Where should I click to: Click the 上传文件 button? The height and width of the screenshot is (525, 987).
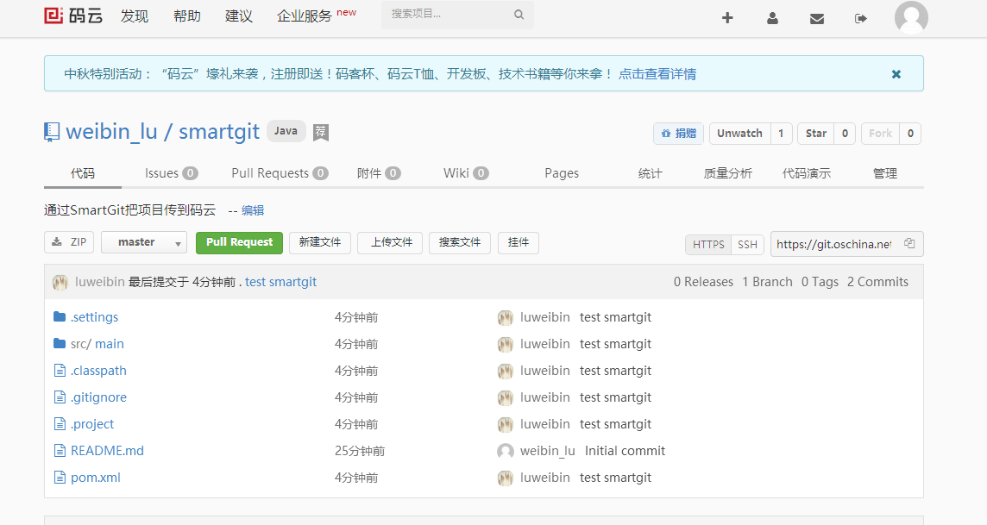[x=391, y=243]
